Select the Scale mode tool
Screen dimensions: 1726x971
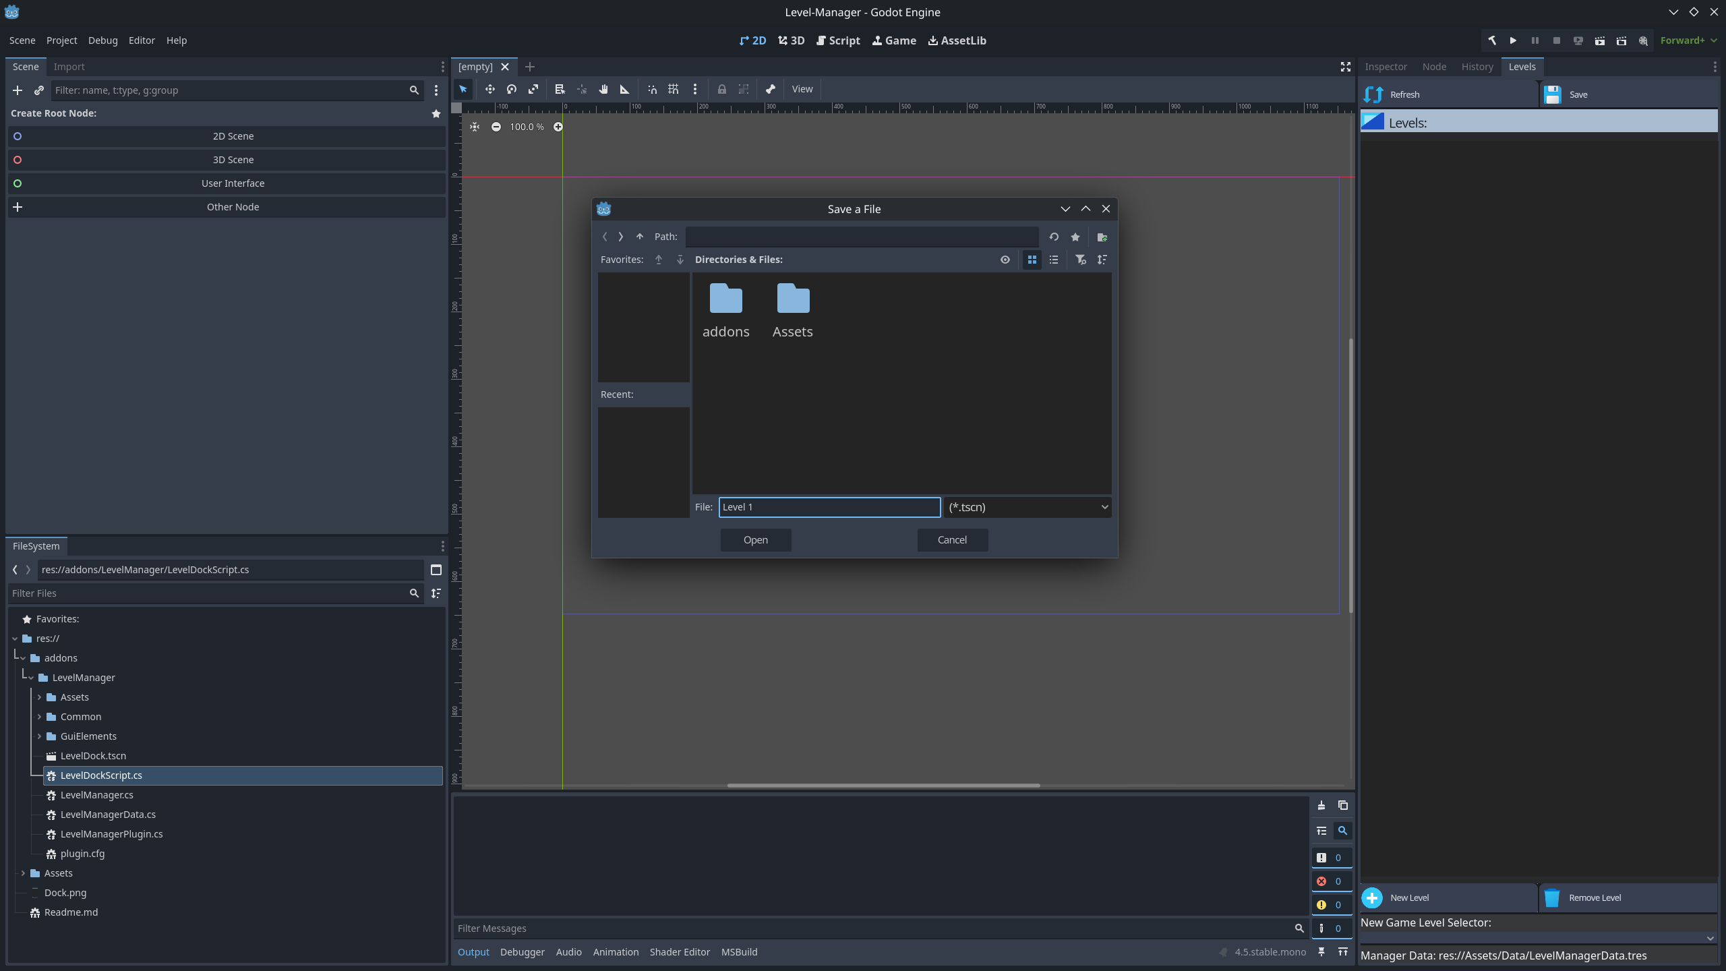tap(533, 89)
